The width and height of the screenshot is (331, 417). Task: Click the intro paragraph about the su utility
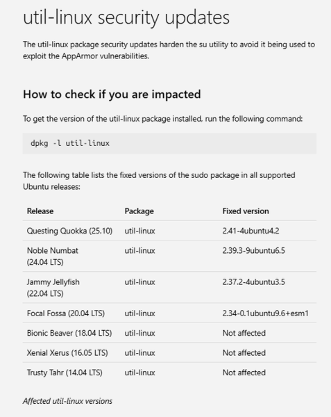point(169,50)
